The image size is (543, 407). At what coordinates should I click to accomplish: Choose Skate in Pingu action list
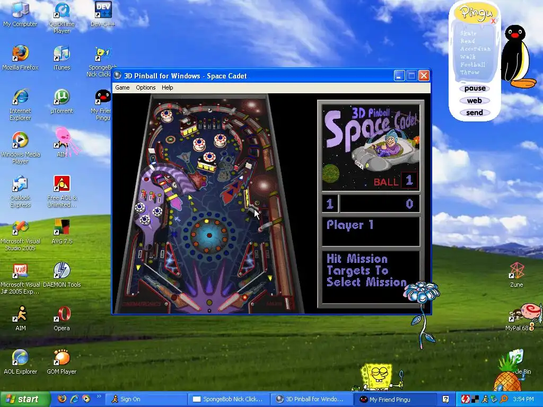(468, 33)
